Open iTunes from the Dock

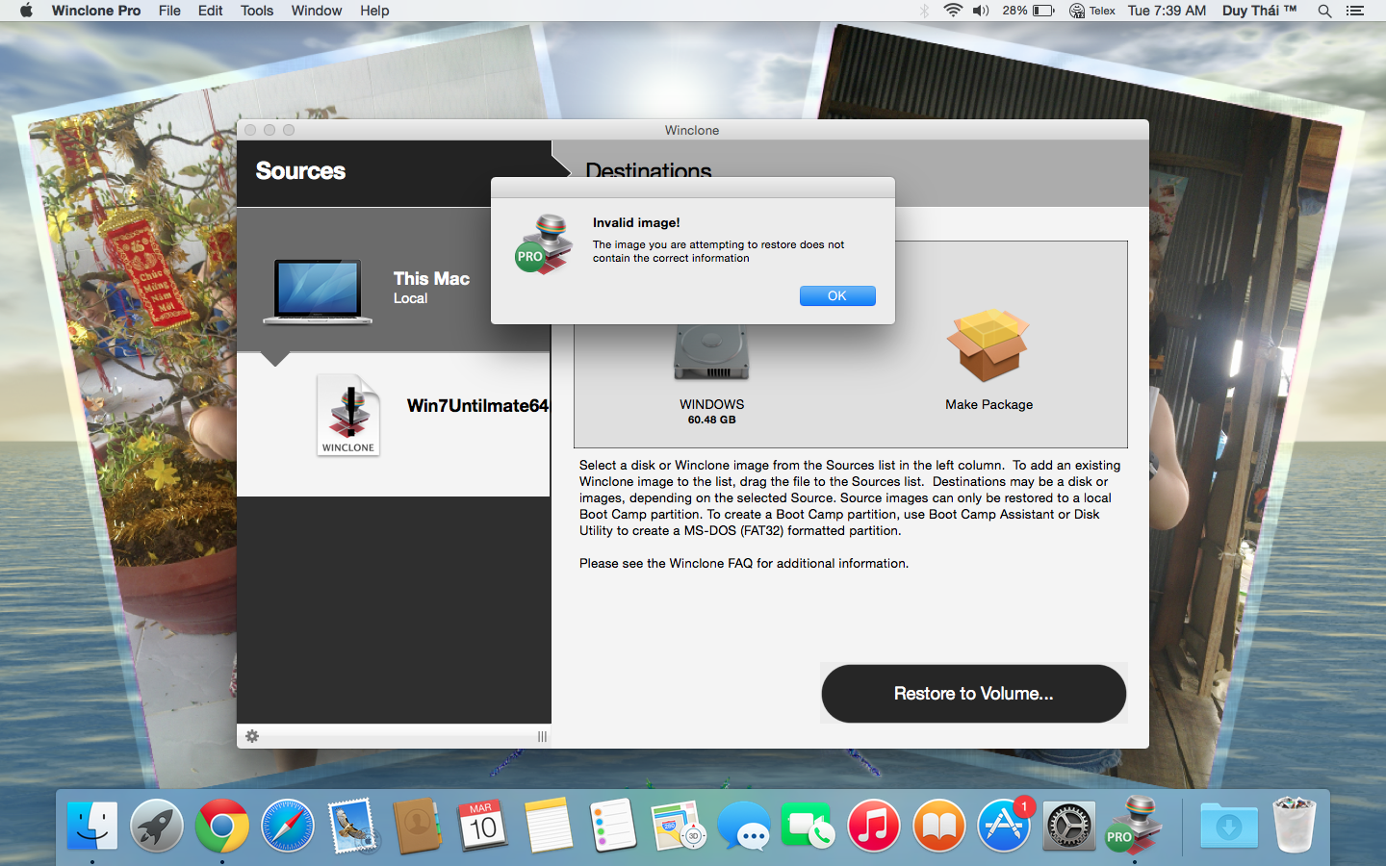click(874, 826)
